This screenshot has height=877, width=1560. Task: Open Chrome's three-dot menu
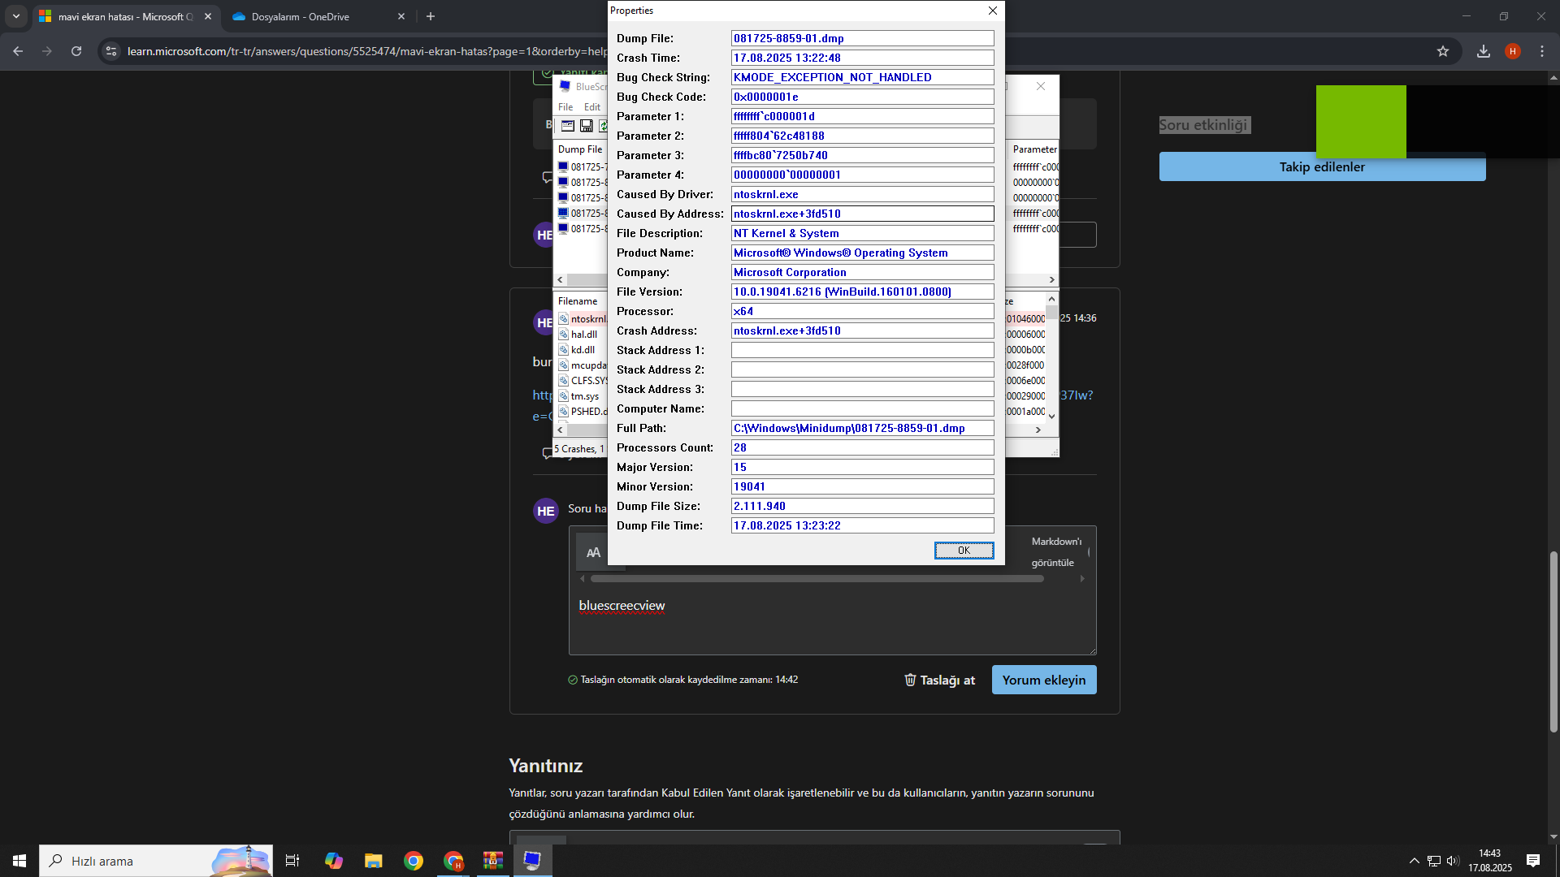1542,51
